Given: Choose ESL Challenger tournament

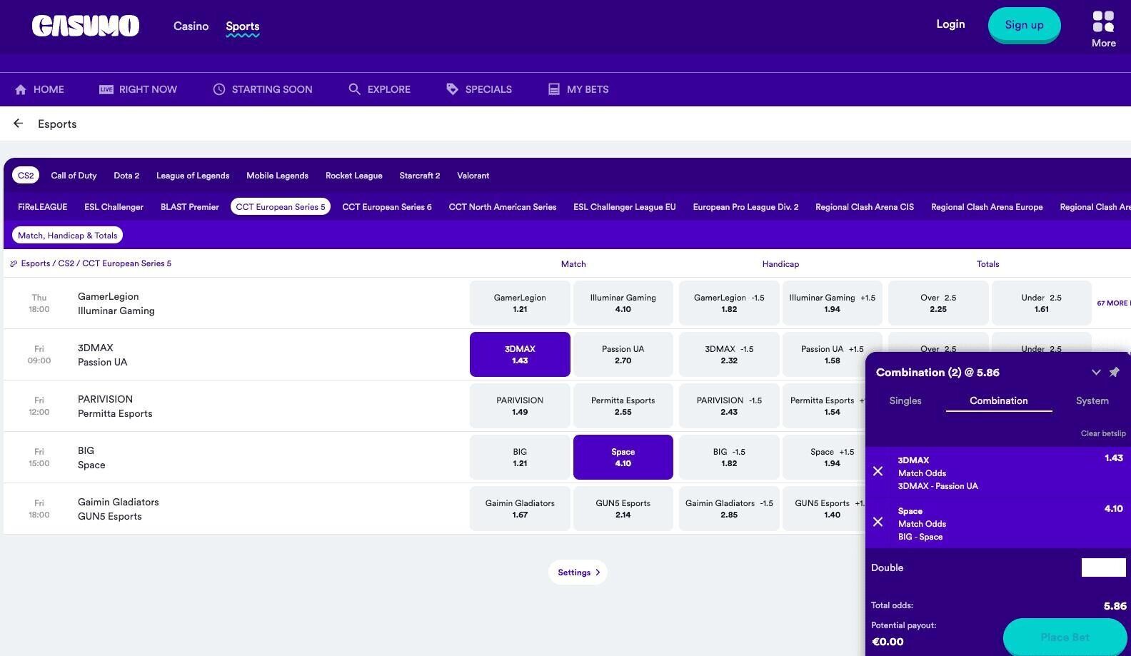Looking at the screenshot, I should [114, 207].
